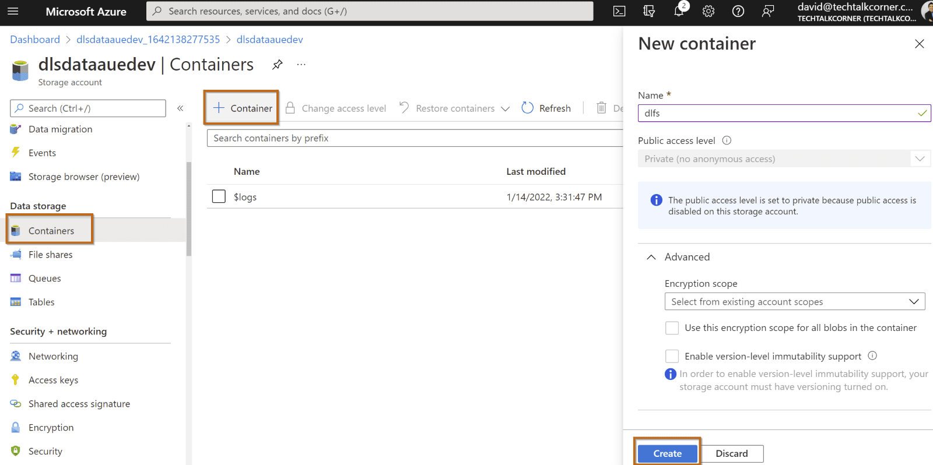Collapse the left navigation with the double chevron
Screen dimensions: 933x465
180,108
